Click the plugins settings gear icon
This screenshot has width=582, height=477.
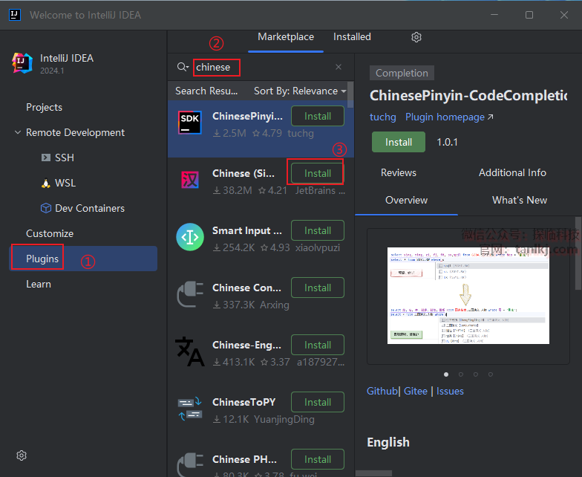[x=416, y=37]
